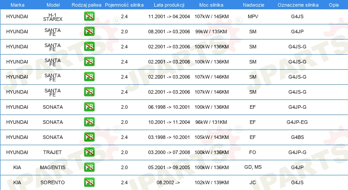Select SANTA FE model in the G4JP row
The width and height of the screenshot is (348, 190).
click(x=53, y=32)
